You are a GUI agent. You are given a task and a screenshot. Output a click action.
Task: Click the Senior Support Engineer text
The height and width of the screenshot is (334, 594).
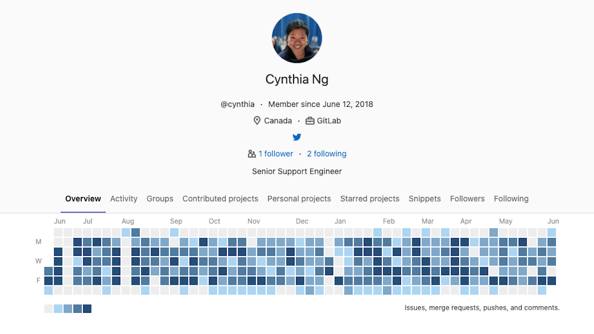297,171
